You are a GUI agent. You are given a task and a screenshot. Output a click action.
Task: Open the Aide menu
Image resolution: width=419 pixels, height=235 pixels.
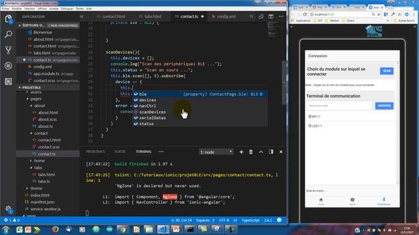click(x=89, y=8)
